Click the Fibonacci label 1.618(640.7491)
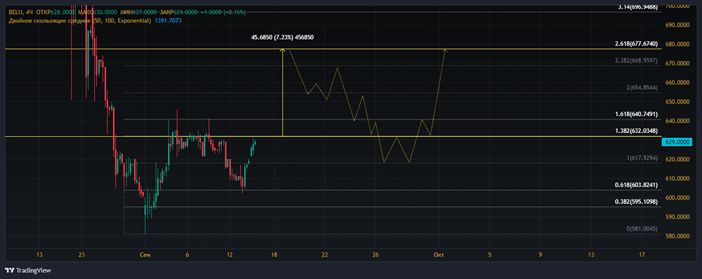Image resolution: width=702 pixels, height=279 pixels. (636, 115)
